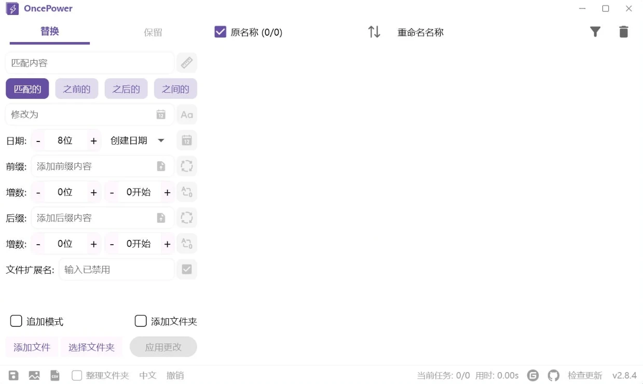Click the Aa letter case icon beside 修改为
The image size is (643, 384).
[x=186, y=114]
